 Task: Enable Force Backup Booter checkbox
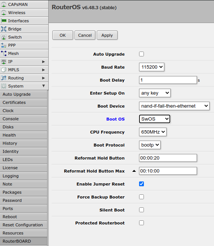coord(141,197)
